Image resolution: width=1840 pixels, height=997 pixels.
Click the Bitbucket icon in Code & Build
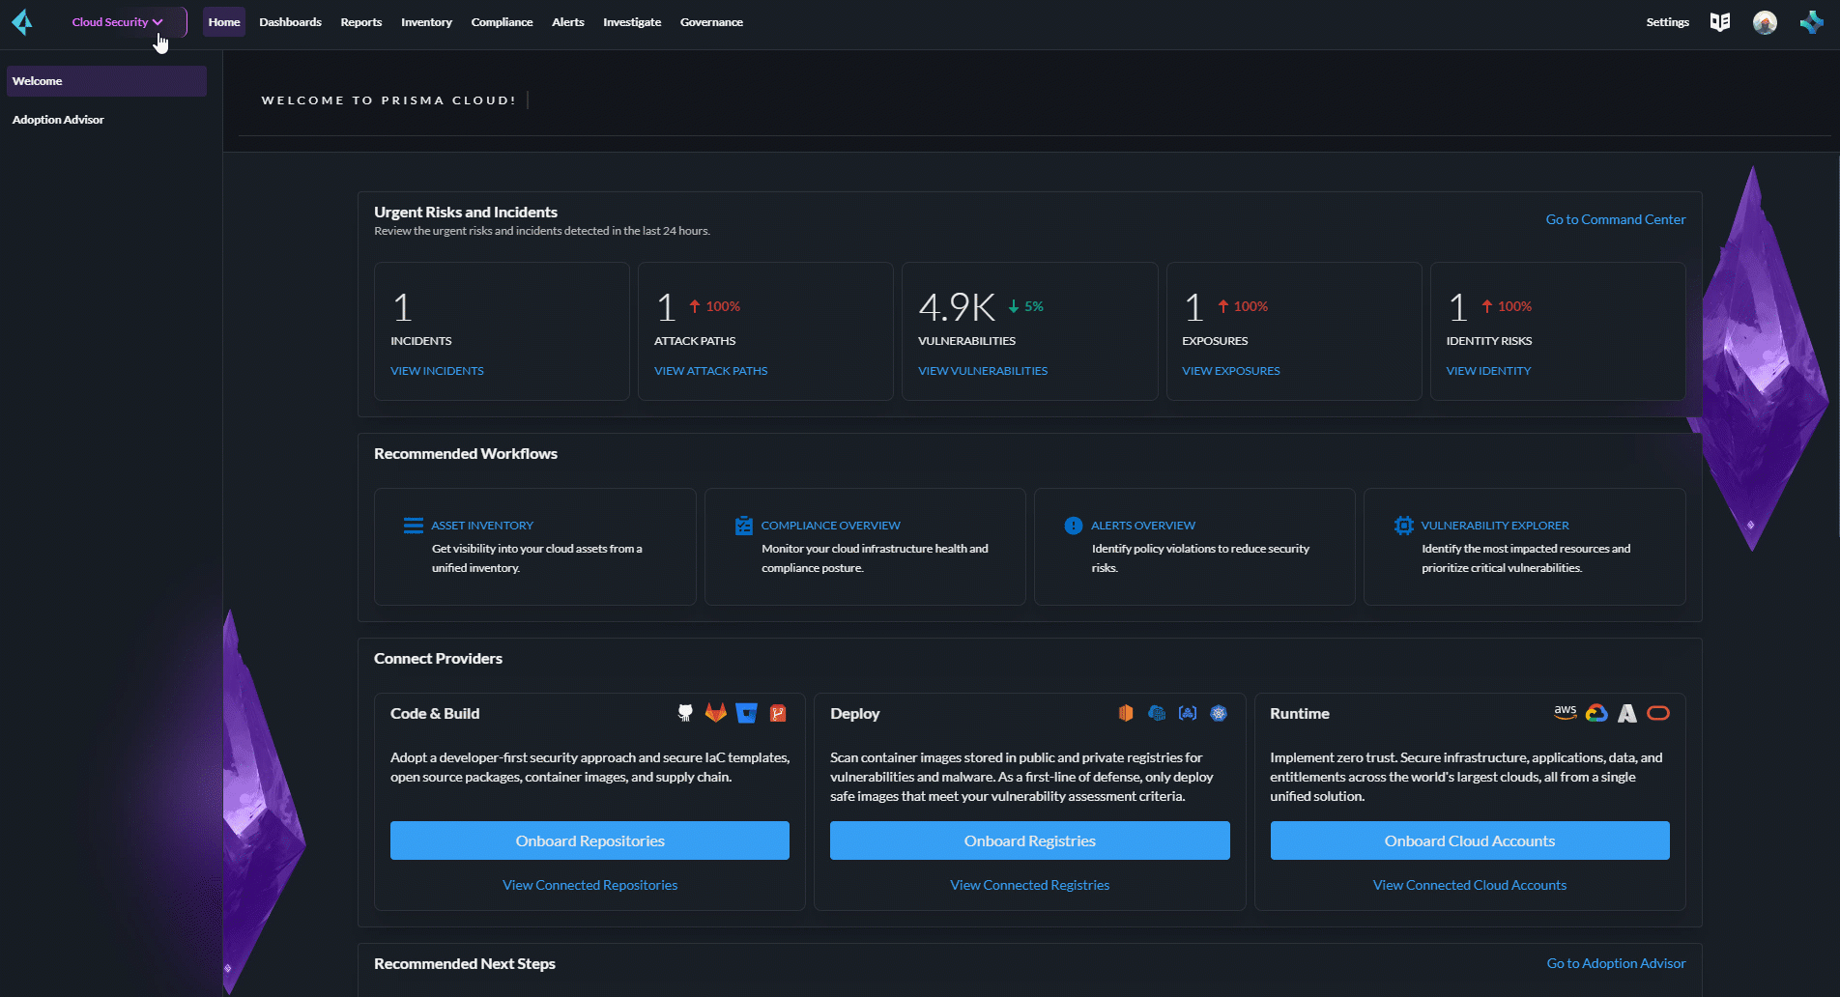click(x=746, y=713)
